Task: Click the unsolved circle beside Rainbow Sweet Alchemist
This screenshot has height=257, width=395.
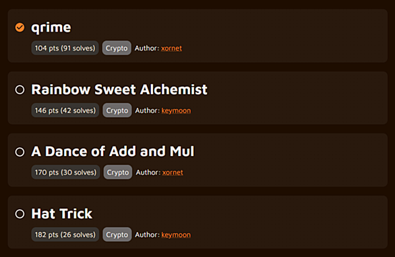Action: (20, 89)
